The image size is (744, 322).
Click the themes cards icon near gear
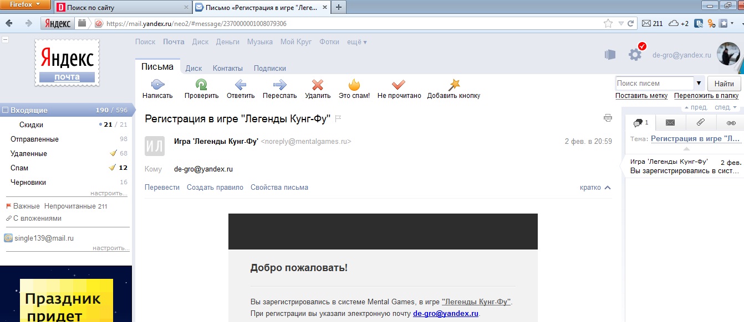610,54
